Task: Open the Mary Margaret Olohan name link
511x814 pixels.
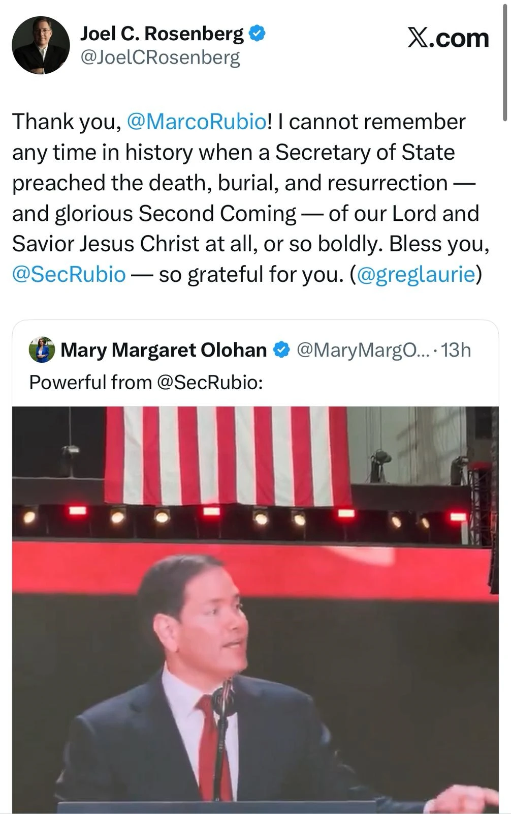Action: [164, 350]
